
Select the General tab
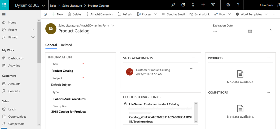coord(51,45)
